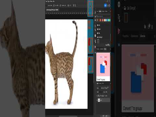The image size is (156, 117).
Task: Click Cat (Bengal) folder in enlarged right view
Action: point(130,8)
